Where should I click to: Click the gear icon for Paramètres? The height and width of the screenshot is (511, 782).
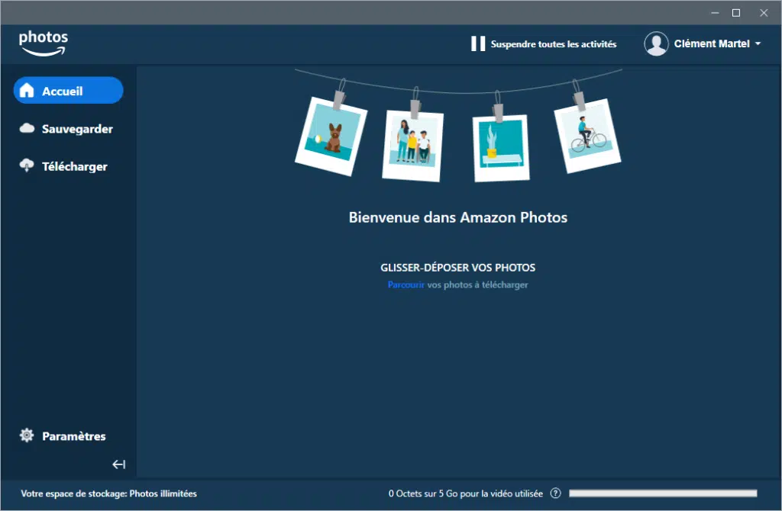point(27,435)
